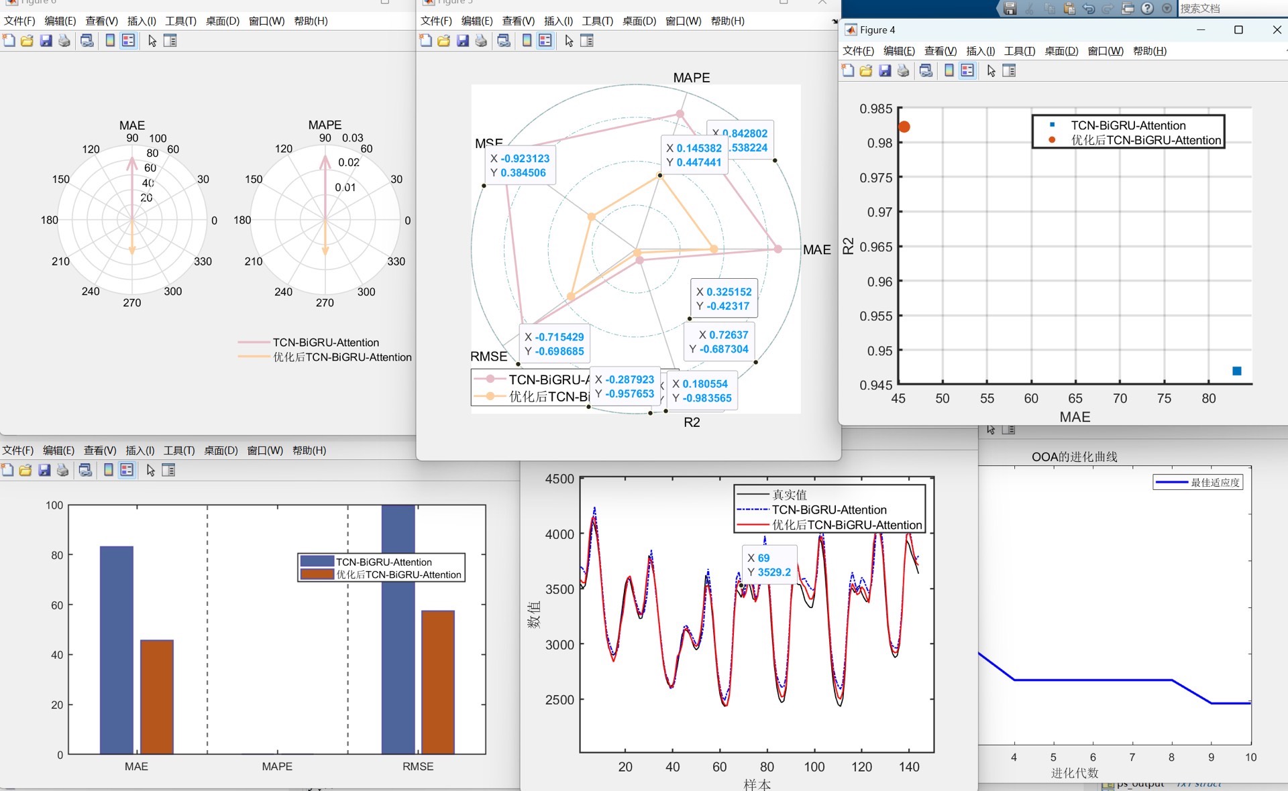Click New Figure icon in Figure 4 toolbar

pos(848,71)
